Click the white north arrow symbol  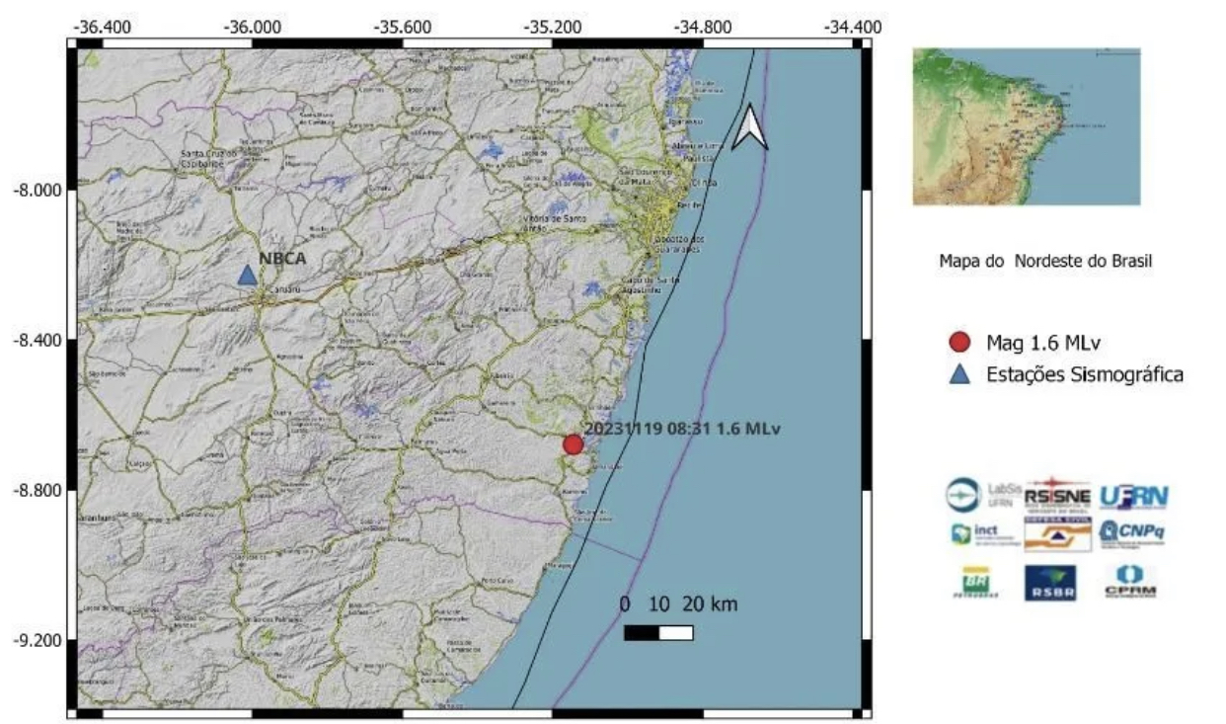click(x=750, y=127)
